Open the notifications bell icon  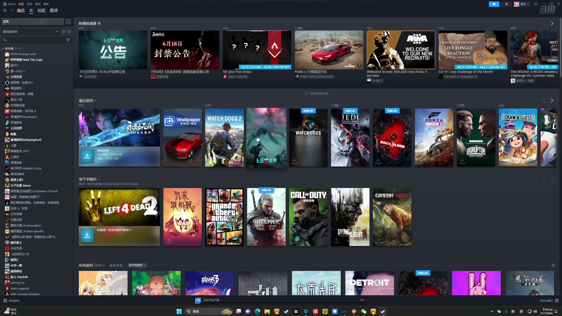506,4
